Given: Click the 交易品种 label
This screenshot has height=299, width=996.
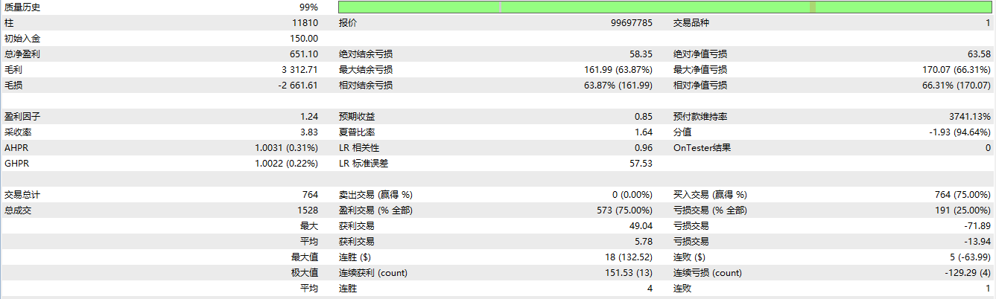Looking at the screenshot, I should (691, 23).
